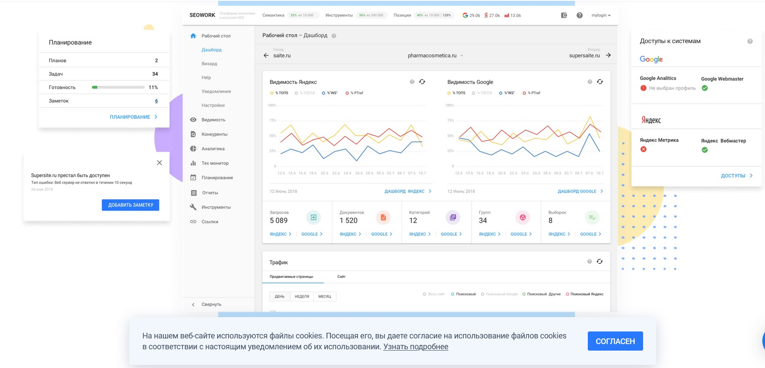This screenshot has width=765, height=368.
Task: Refresh the Видимость Google chart
Action: [x=600, y=82]
